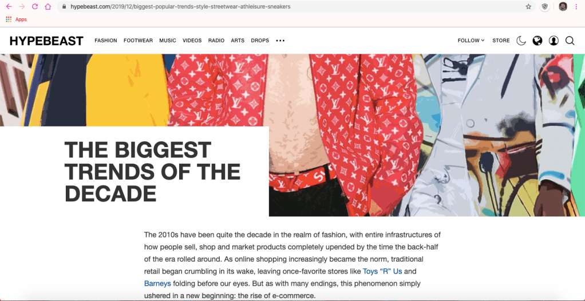Open the Barneys link in the article

point(157,283)
